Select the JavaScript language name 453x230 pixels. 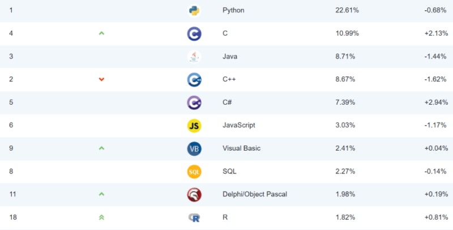pos(239,125)
